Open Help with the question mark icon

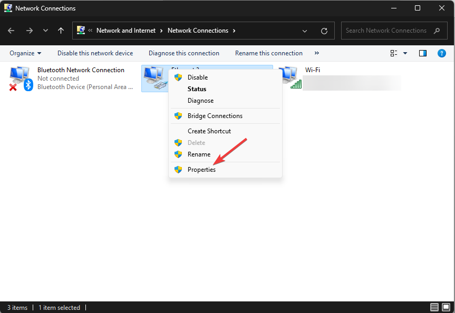click(x=441, y=53)
